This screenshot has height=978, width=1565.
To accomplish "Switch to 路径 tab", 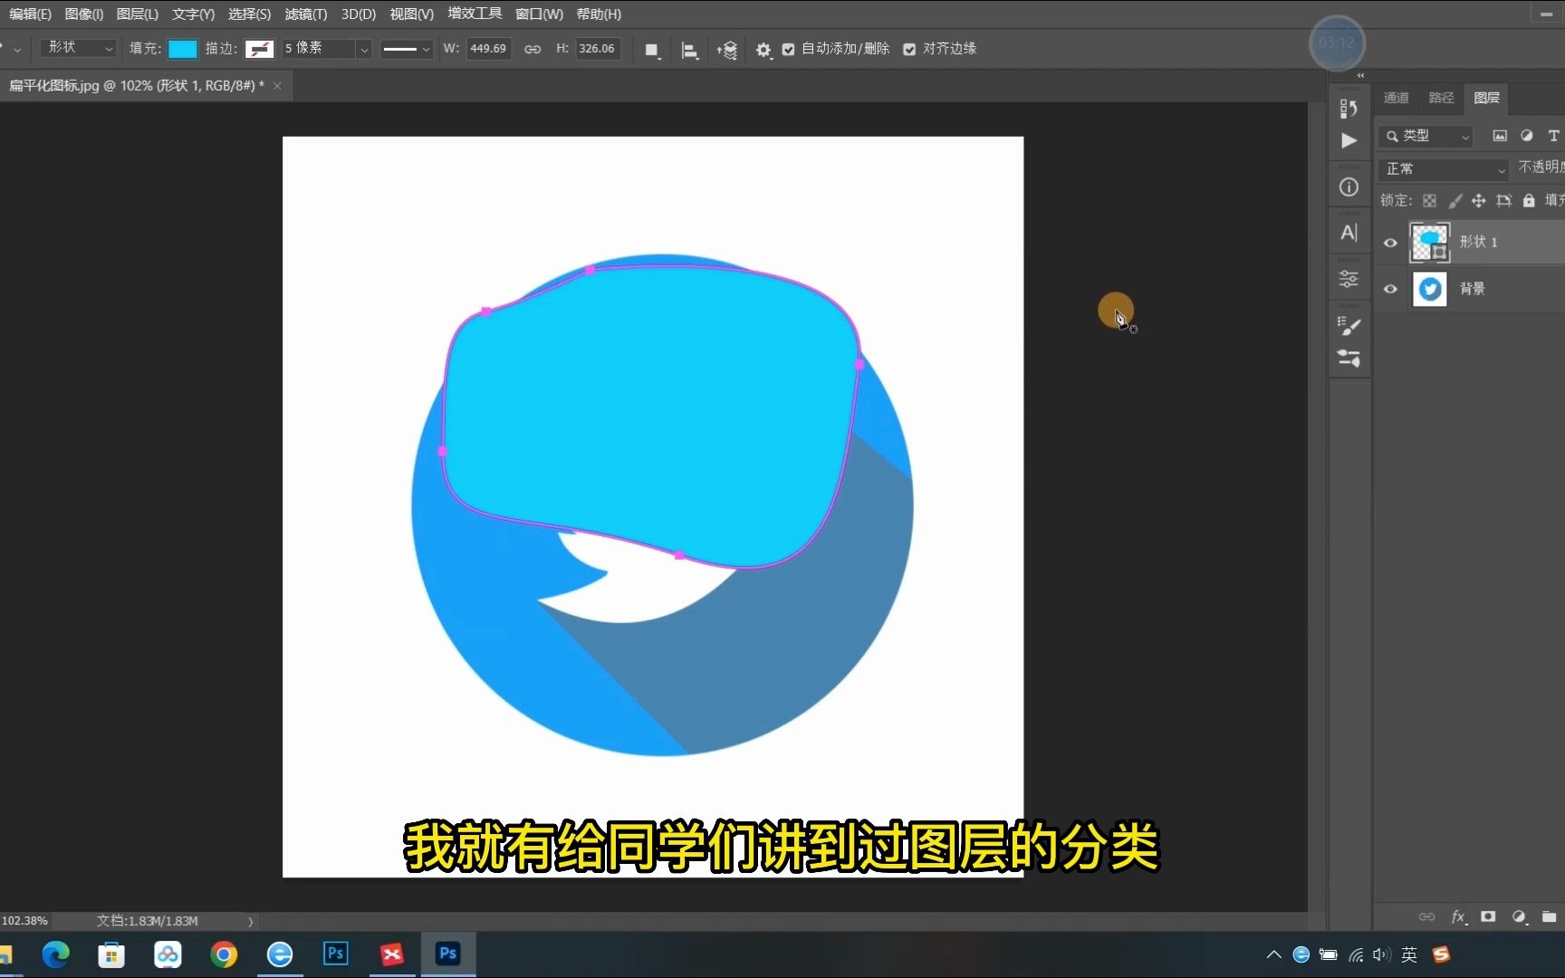I will coord(1441,98).
